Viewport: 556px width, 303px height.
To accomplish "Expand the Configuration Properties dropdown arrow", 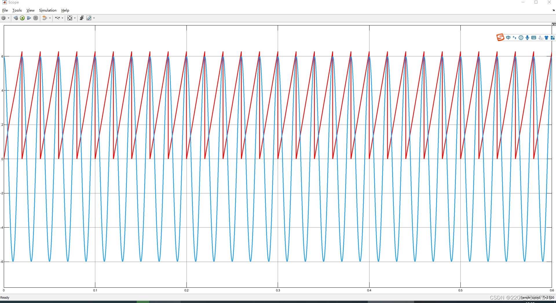I will pyautogui.click(x=8, y=18).
